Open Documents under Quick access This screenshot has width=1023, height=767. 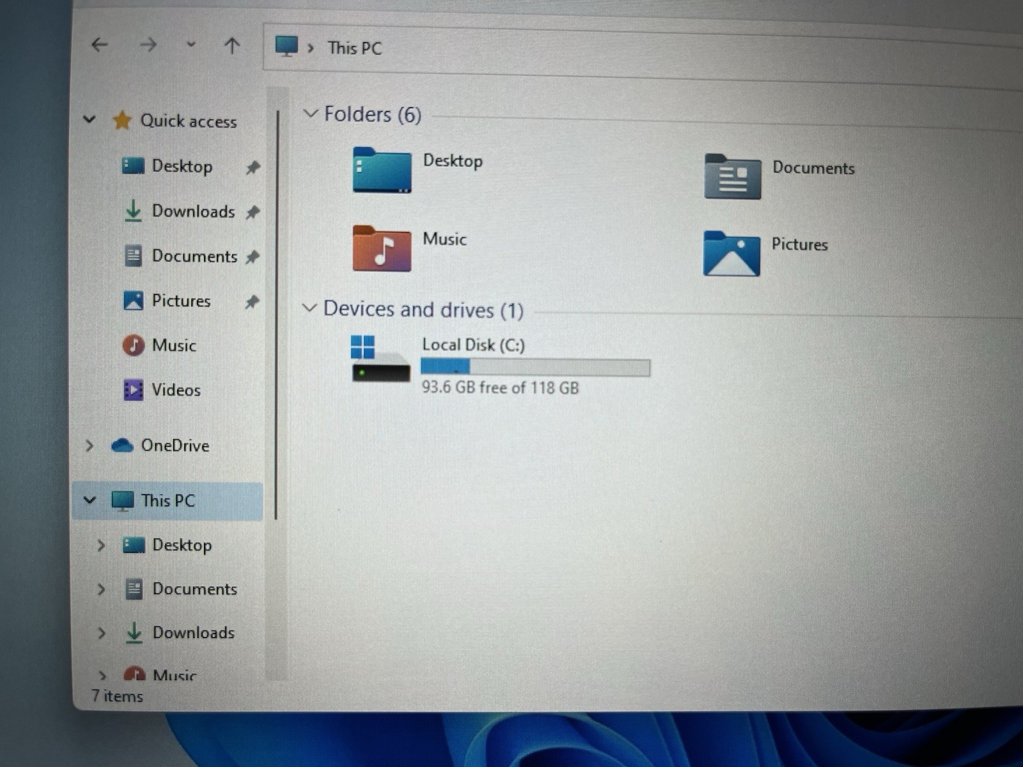click(x=194, y=256)
